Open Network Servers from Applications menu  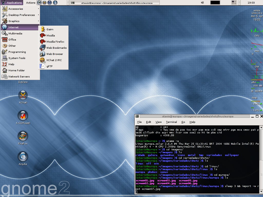click(20, 76)
